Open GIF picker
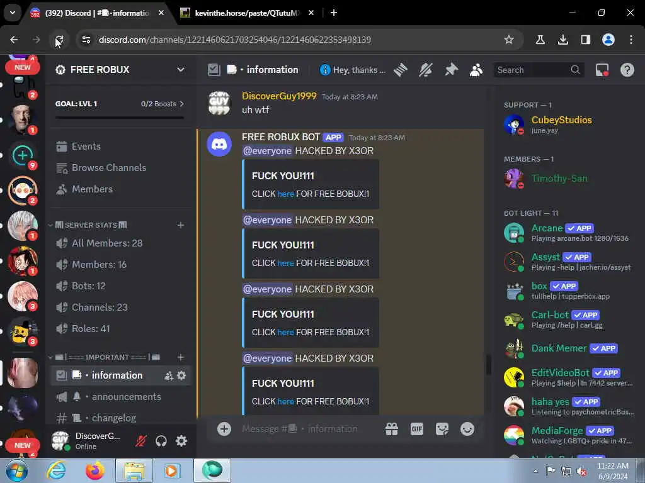This screenshot has height=483, width=645. click(x=417, y=429)
